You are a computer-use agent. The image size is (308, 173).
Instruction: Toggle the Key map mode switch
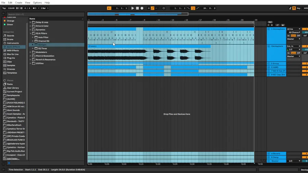tap(298, 8)
